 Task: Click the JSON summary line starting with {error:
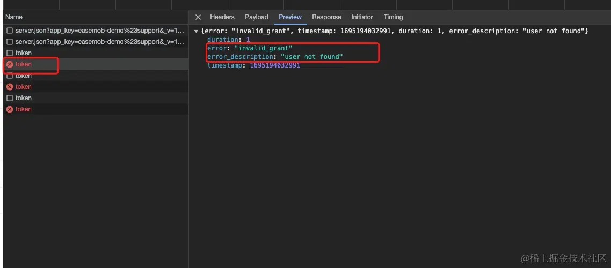394,31
